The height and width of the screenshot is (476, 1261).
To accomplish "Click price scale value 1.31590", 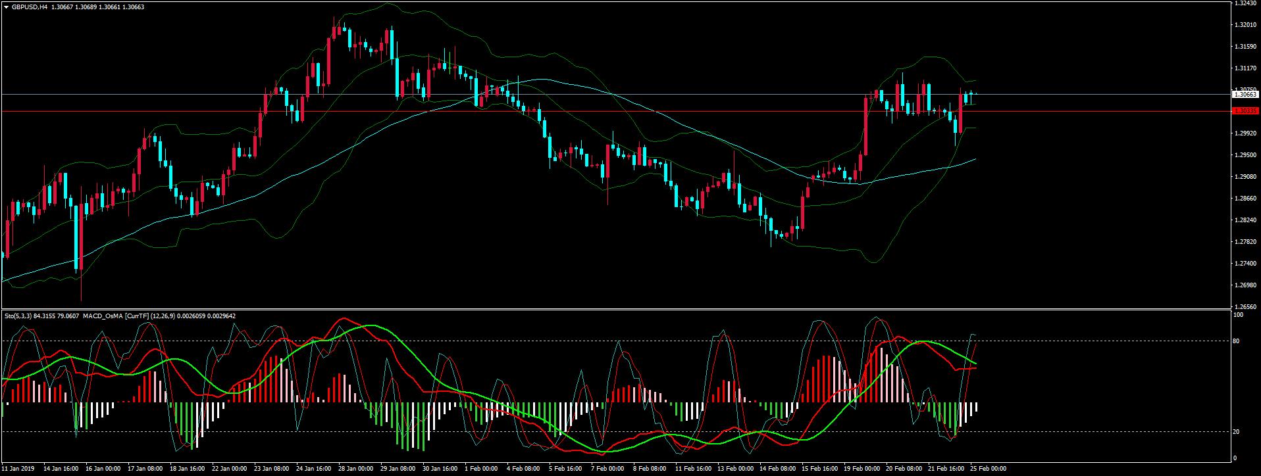I will (1245, 47).
